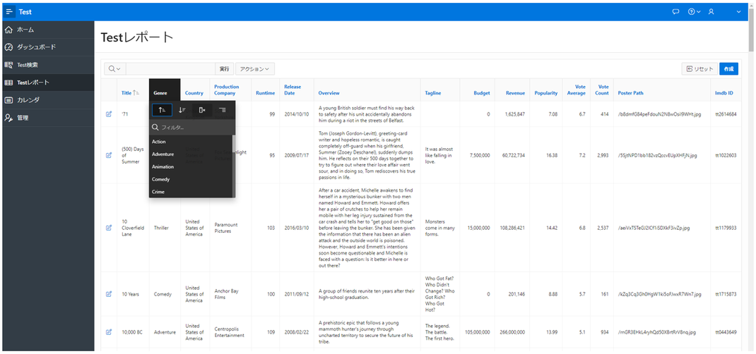Open ダッシュボード in the sidebar

48,47
